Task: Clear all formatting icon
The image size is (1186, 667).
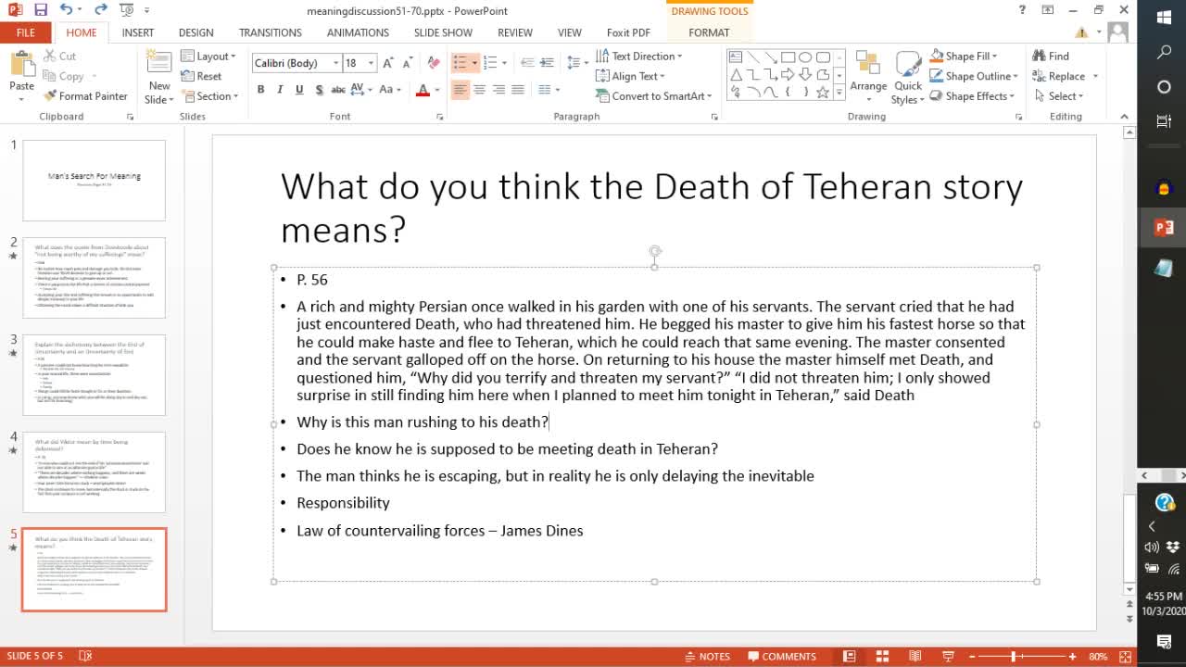Action: click(433, 63)
